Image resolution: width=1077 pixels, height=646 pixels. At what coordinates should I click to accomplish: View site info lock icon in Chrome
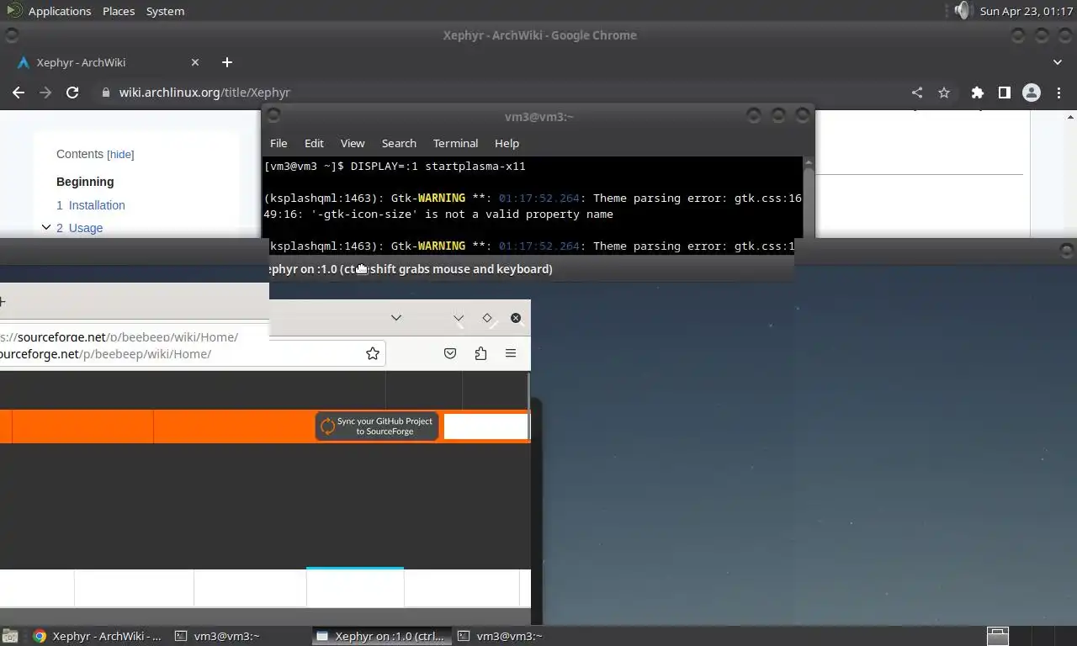[105, 93]
